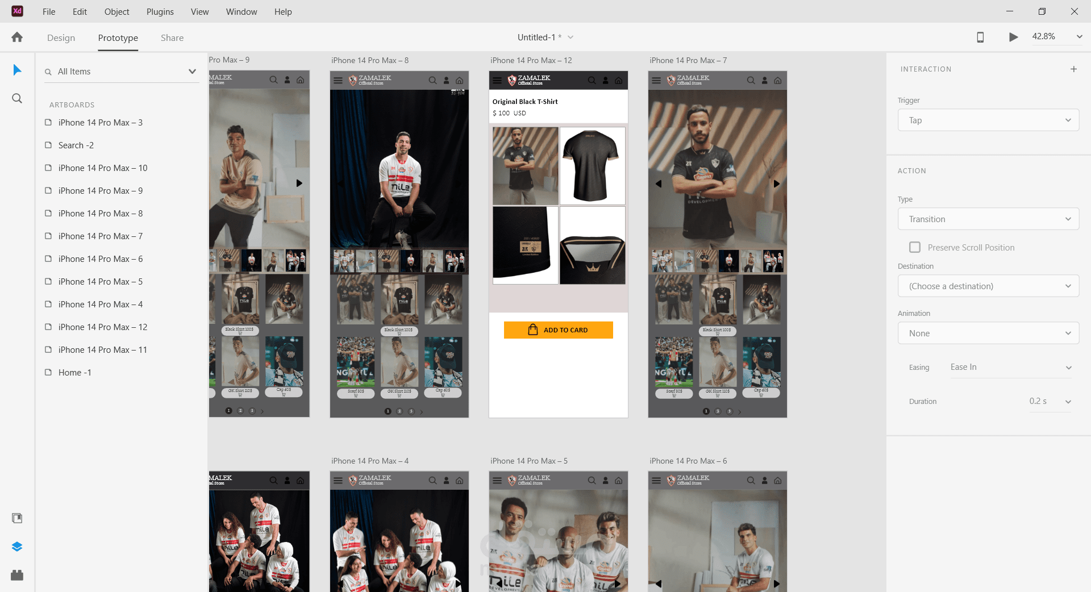
Task: Click the mobile device preview icon
Action: (980, 37)
